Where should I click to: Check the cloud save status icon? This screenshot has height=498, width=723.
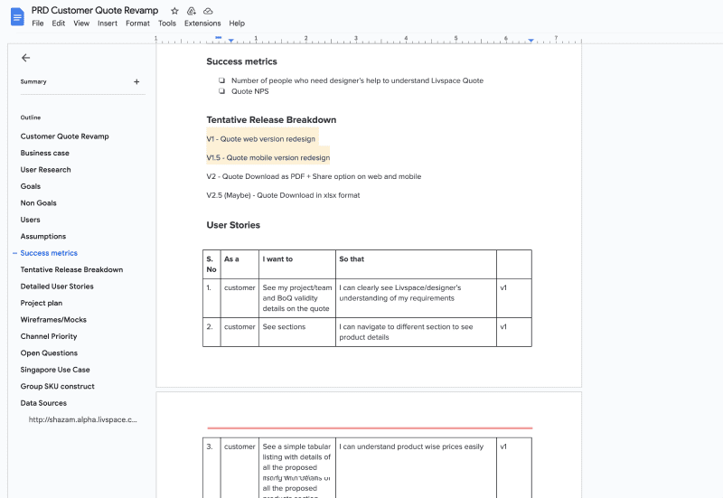(x=208, y=11)
